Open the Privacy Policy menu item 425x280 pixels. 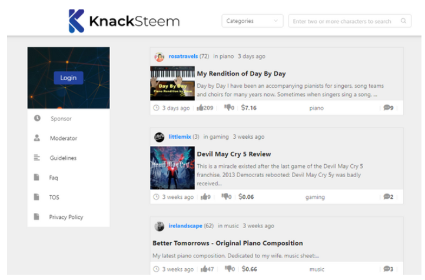(x=66, y=217)
